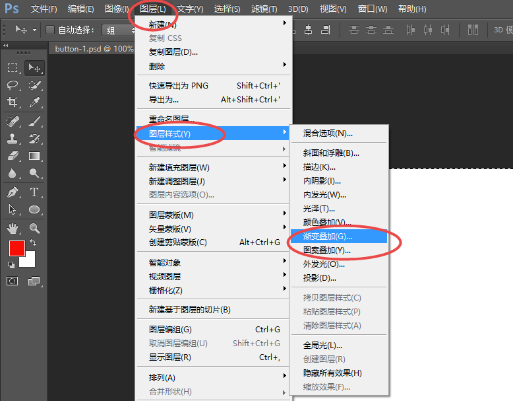Choose 混合选项(N)... in submenu
The image size is (513, 401).
click(x=339, y=133)
